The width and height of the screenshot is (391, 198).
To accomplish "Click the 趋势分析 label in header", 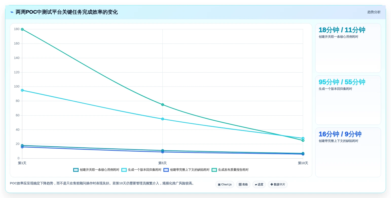I will 374,12.
